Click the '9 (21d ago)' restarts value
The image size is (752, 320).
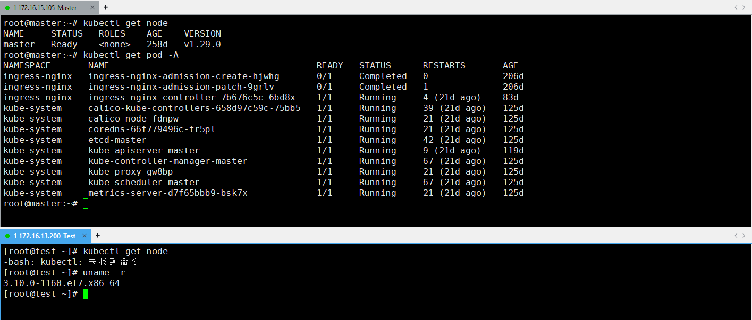coord(452,151)
